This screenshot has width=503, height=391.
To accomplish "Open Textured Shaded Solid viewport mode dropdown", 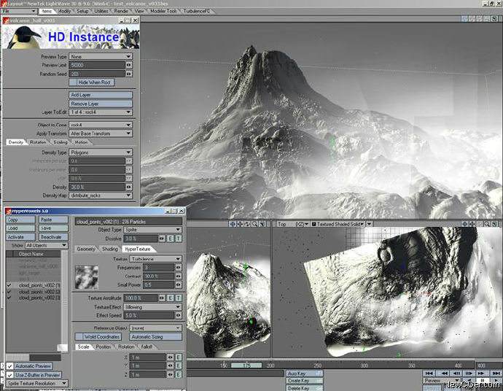I will tap(338, 224).
